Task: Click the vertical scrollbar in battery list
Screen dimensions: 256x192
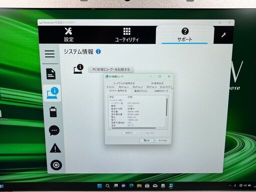Action: 166,107
